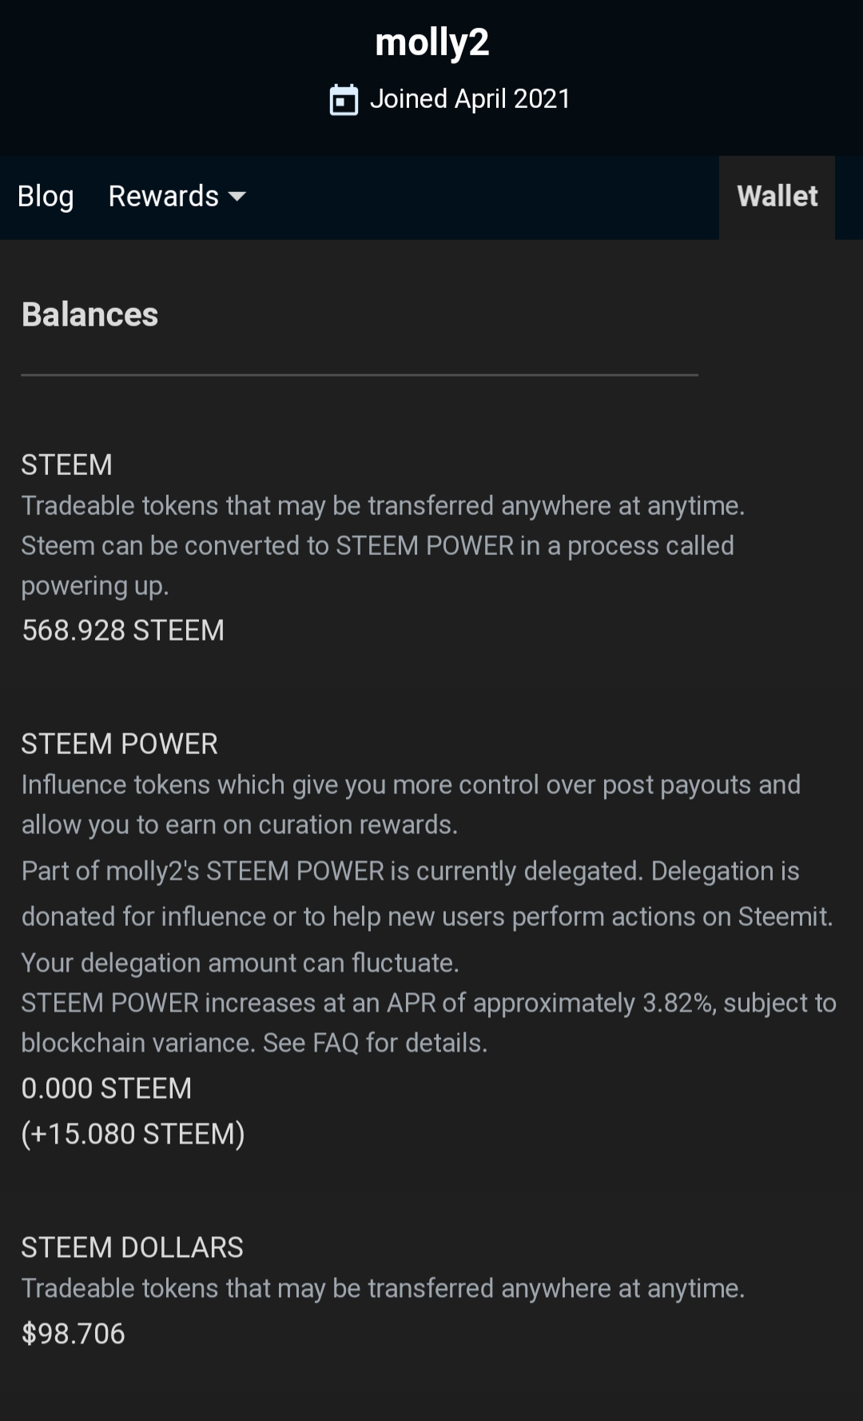Screen dimensions: 863x1421
Task: Open the Rewards menu label
Action: coord(163,197)
